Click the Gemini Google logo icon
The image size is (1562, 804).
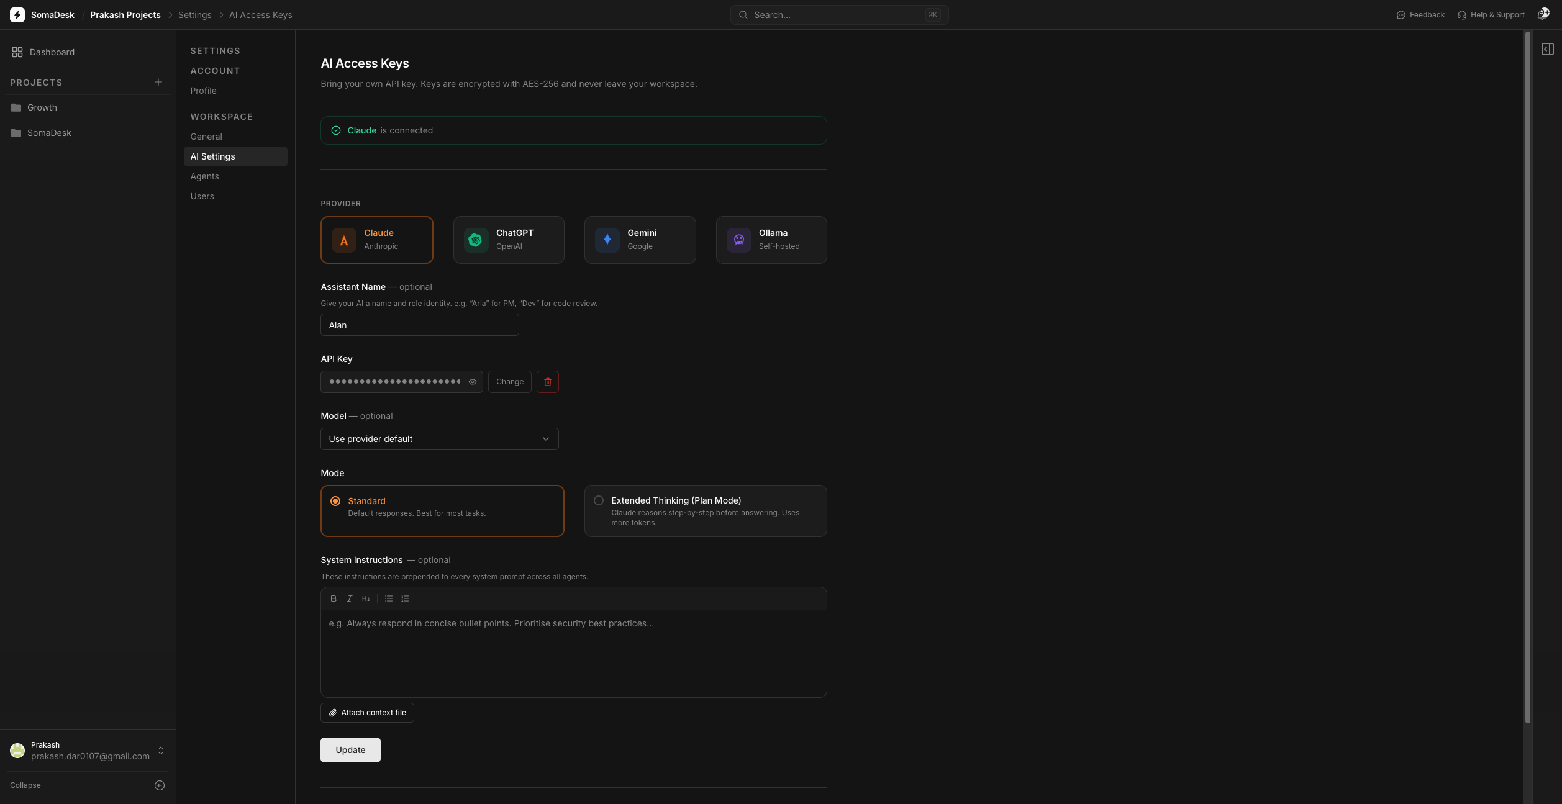(607, 240)
